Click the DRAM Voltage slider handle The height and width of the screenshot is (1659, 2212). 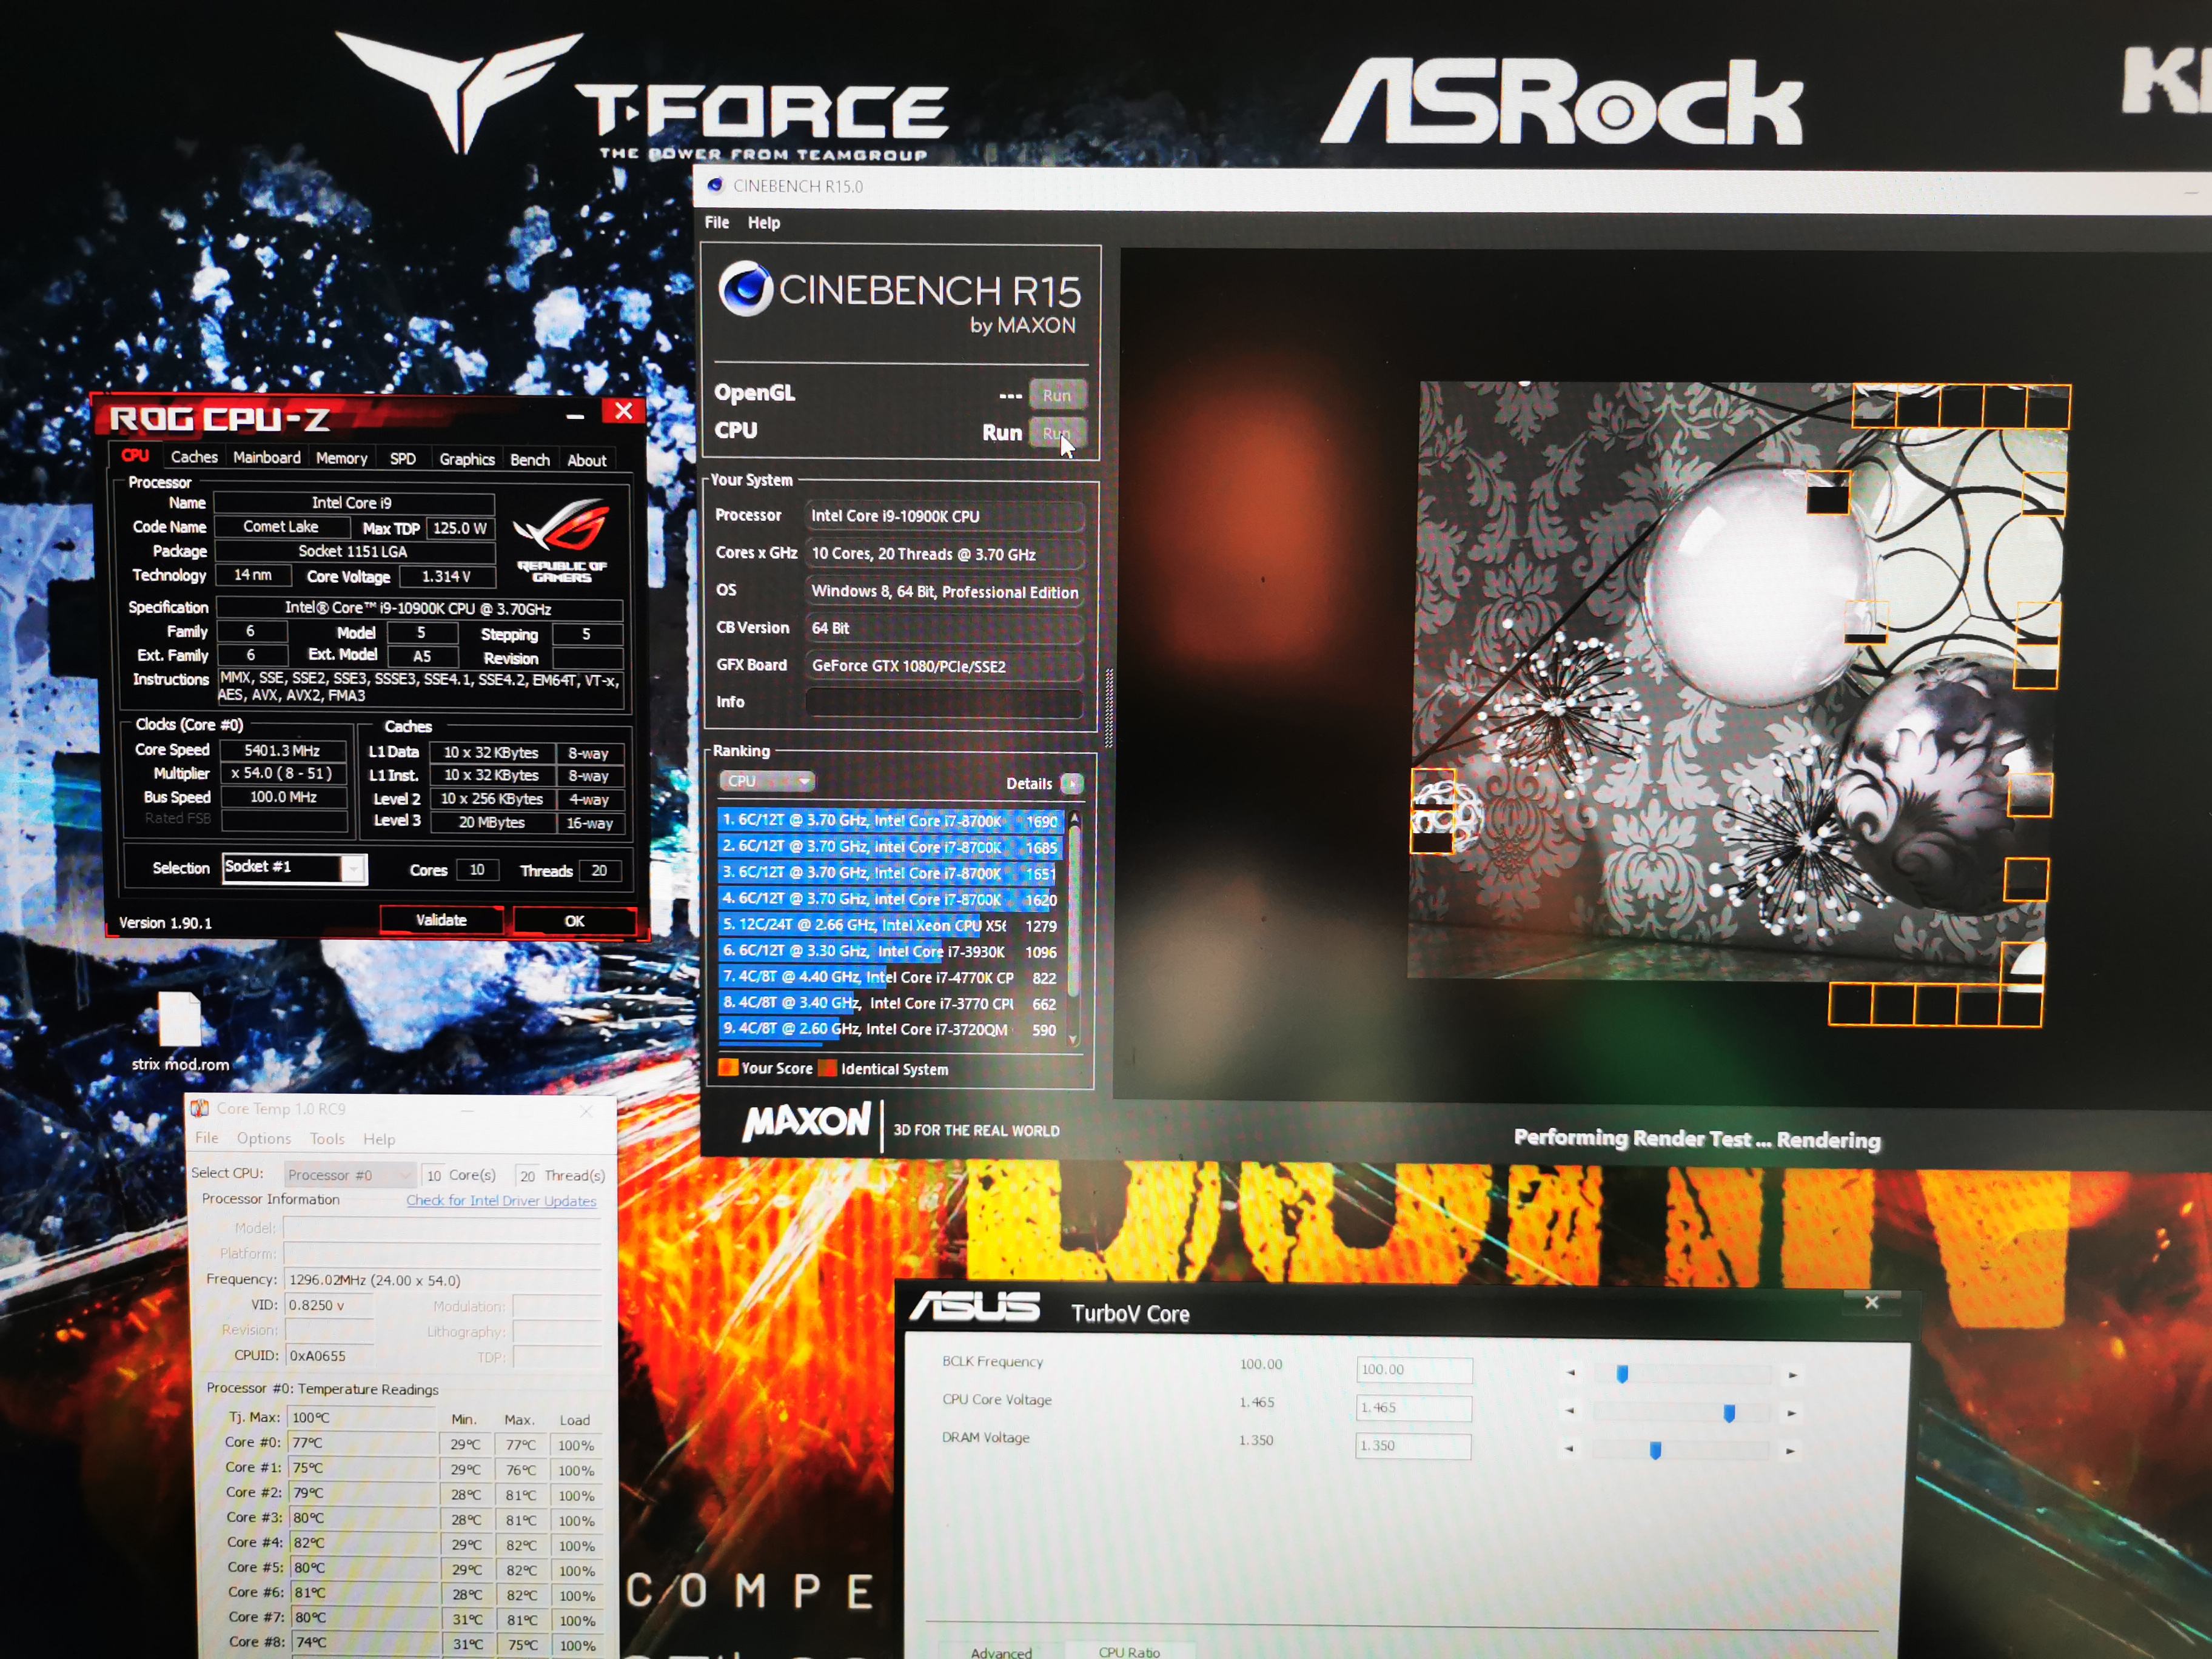[1655, 1450]
